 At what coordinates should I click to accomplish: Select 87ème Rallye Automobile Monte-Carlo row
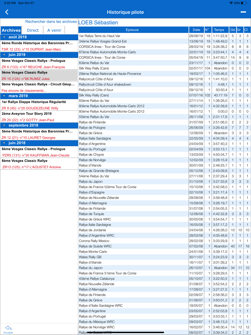(164, 52)
